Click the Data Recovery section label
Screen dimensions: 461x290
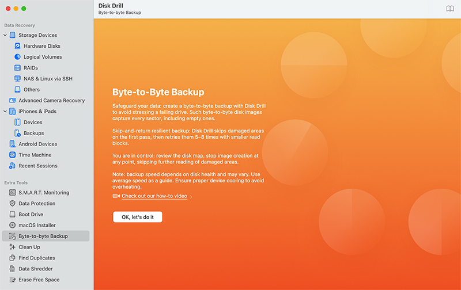coord(20,25)
